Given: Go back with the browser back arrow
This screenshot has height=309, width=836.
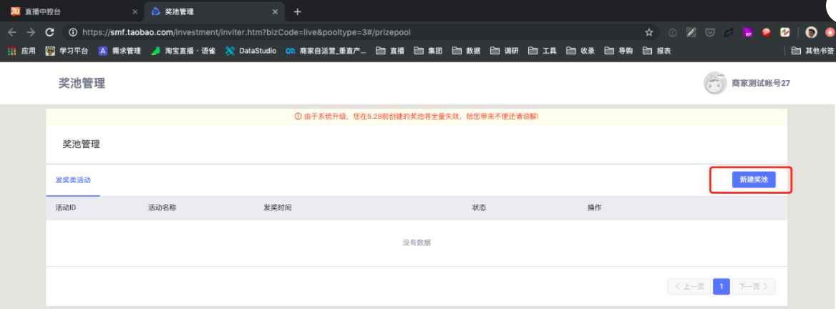Looking at the screenshot, I should 12,32.
